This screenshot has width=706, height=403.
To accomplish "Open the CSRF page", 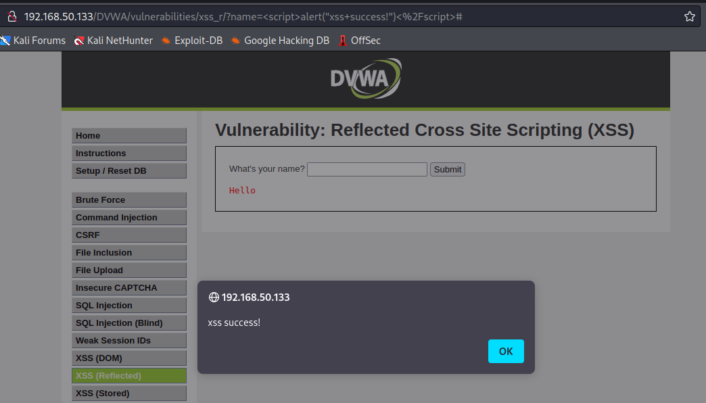I will pos(128,235).
